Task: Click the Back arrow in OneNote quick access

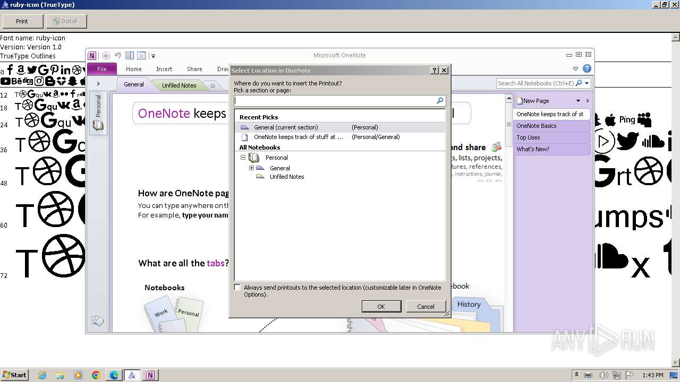Action: (x=106, y=55)
